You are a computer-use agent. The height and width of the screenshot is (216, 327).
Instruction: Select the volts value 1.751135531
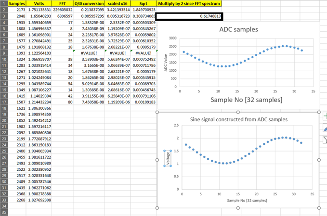39,10
